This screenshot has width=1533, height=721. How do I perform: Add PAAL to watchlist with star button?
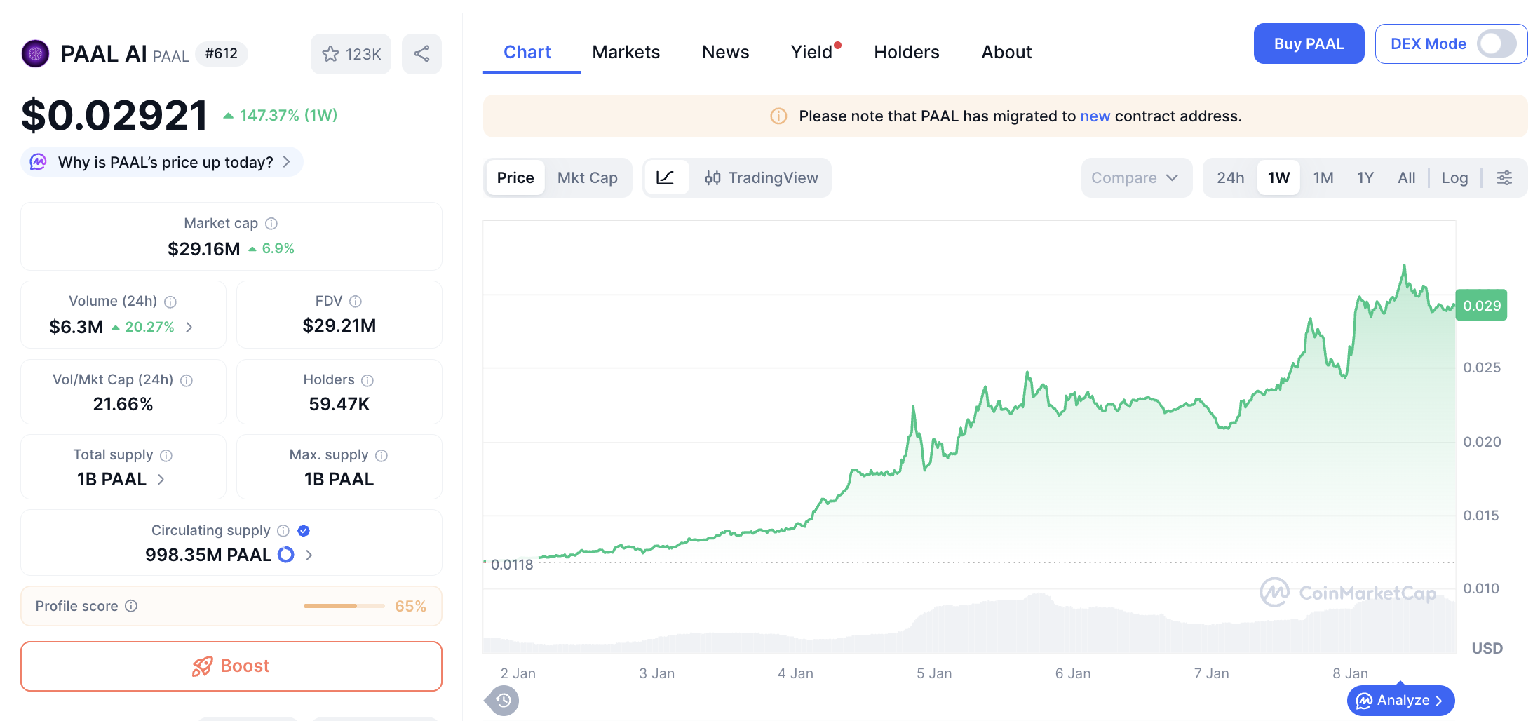(351, 54)
